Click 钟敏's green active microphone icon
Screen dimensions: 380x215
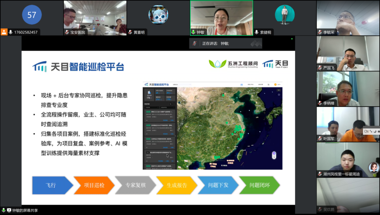[x=194, y=32]
